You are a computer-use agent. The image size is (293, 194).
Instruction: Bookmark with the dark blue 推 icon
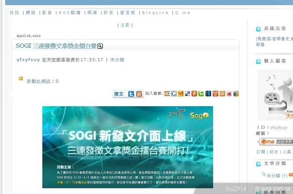point(208,93)
